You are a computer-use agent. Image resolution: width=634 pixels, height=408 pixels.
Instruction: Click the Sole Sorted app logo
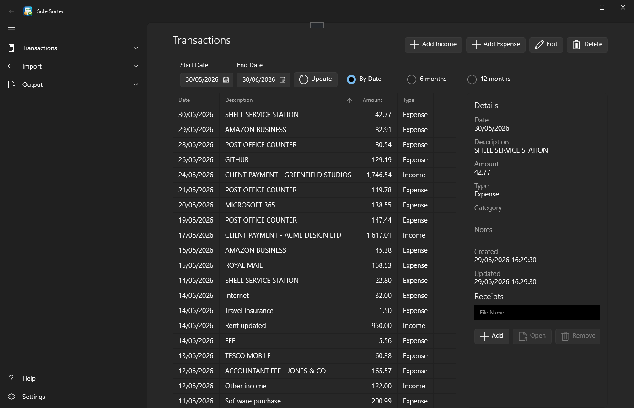coord(28,11)
